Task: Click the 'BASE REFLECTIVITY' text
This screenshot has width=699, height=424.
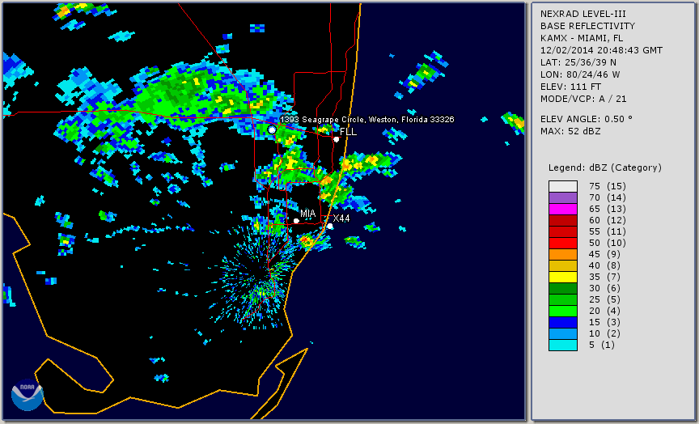Action: (587, 26)
